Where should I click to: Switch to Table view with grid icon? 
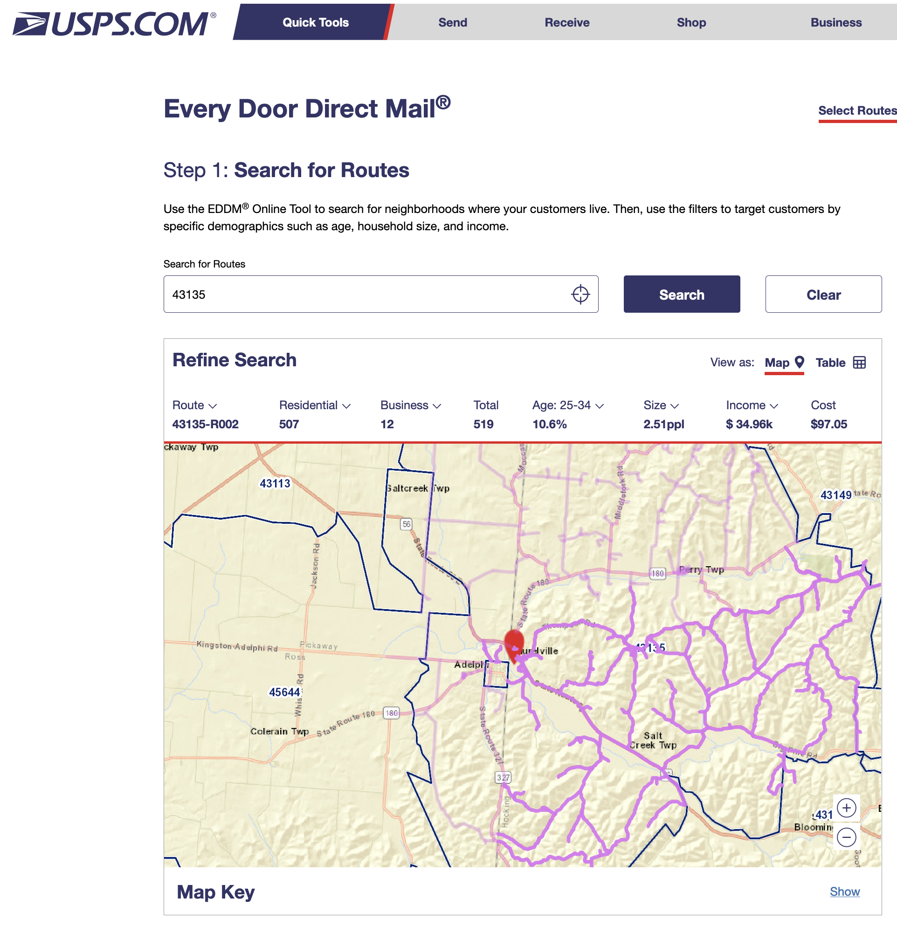point(840,363)
